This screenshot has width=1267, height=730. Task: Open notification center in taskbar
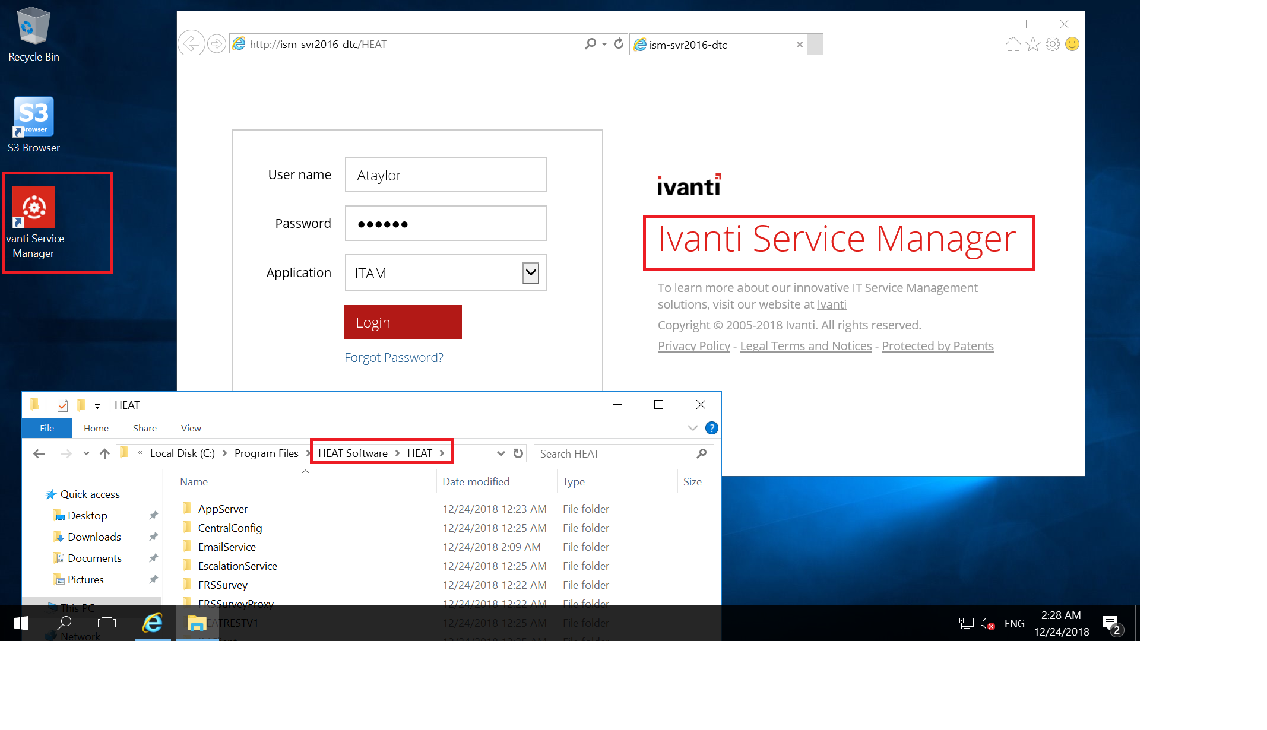(1110, 623)
